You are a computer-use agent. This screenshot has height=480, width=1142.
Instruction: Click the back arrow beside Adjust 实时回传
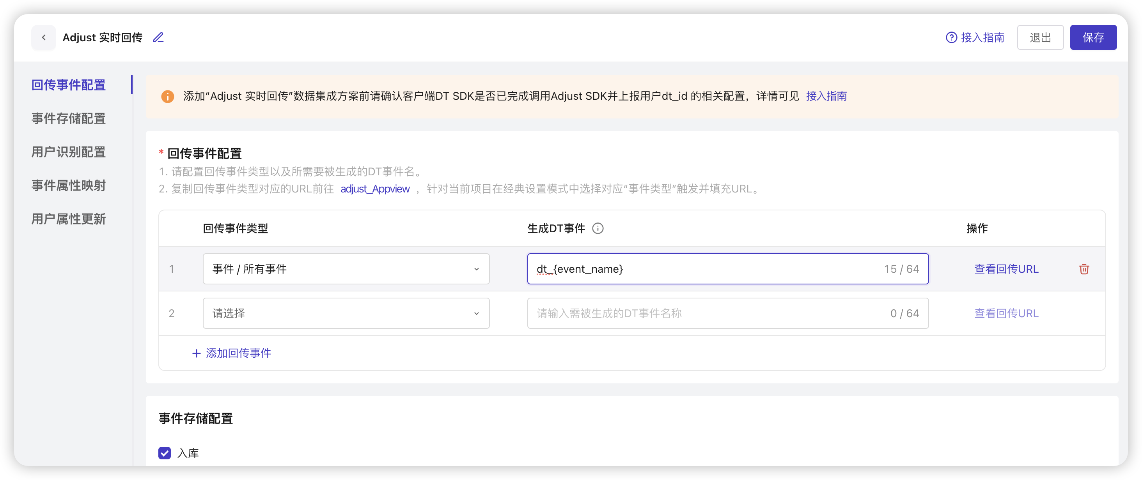(x=43, y=37)
